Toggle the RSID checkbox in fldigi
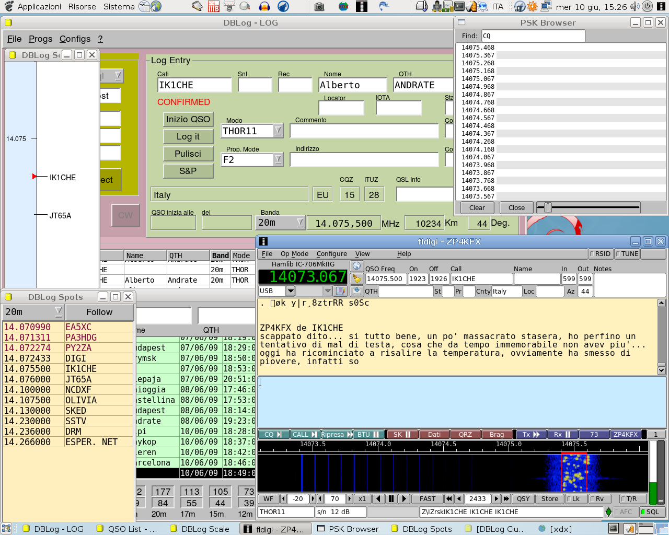Viewport: 669px width, 535px height. point(601,254)
